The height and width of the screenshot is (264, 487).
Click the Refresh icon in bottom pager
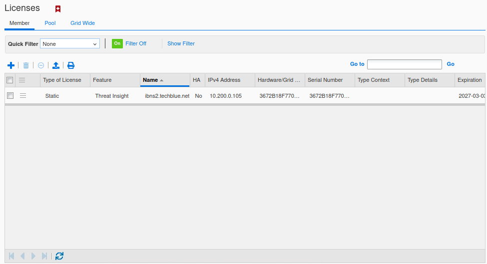click(59, 256)
